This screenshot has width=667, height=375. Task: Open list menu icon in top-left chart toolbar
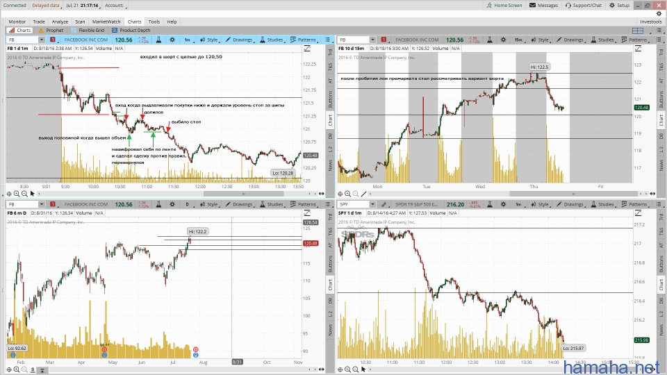pos(327,40)
